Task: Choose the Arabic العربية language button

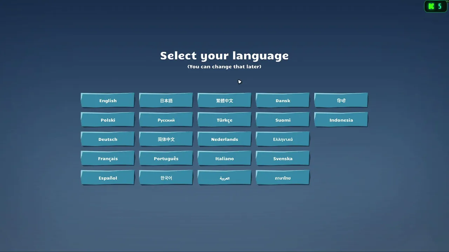Action: click(224, 178)
